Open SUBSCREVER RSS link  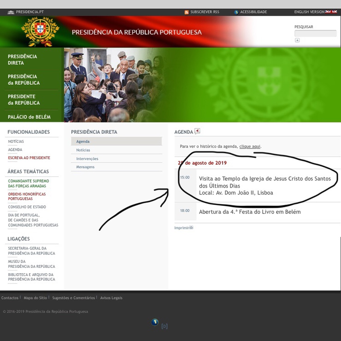(205, 12)
